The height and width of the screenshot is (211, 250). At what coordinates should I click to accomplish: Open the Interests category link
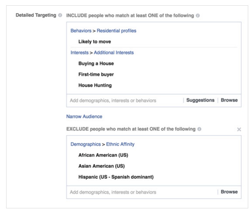pos(79,52)
